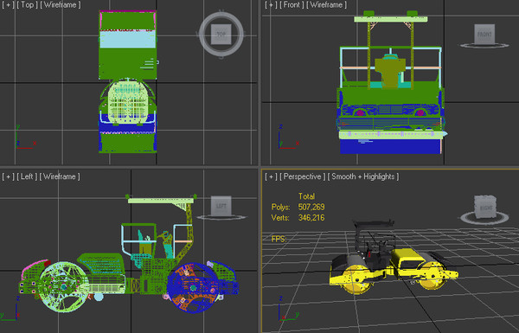
Task: Click the TOP face of the ViewCube
Action: click(221, 34)
